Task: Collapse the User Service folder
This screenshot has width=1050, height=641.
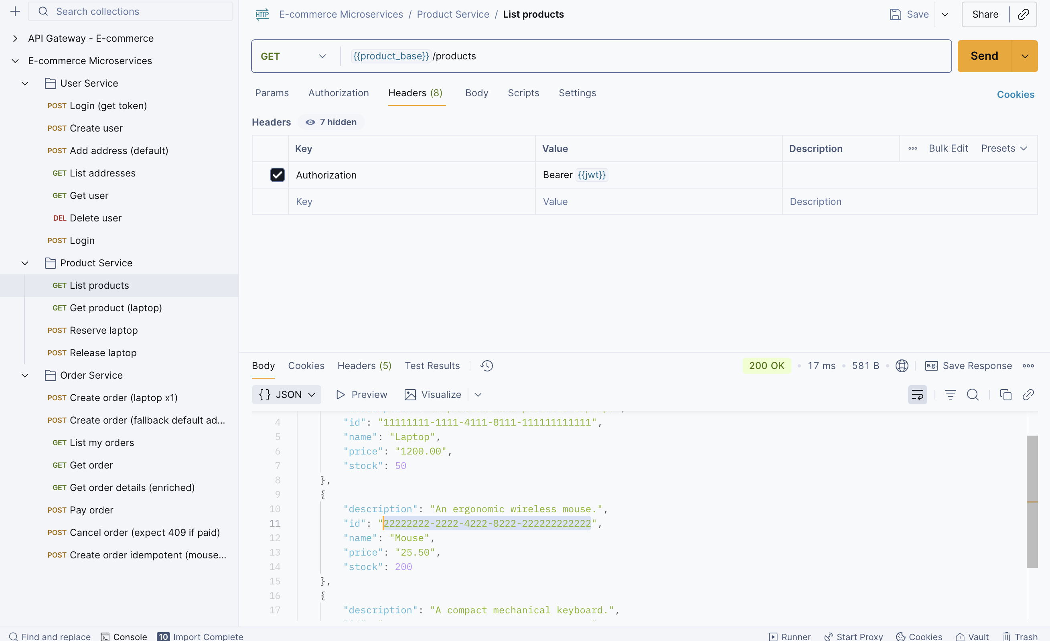Action: (24, 83)
